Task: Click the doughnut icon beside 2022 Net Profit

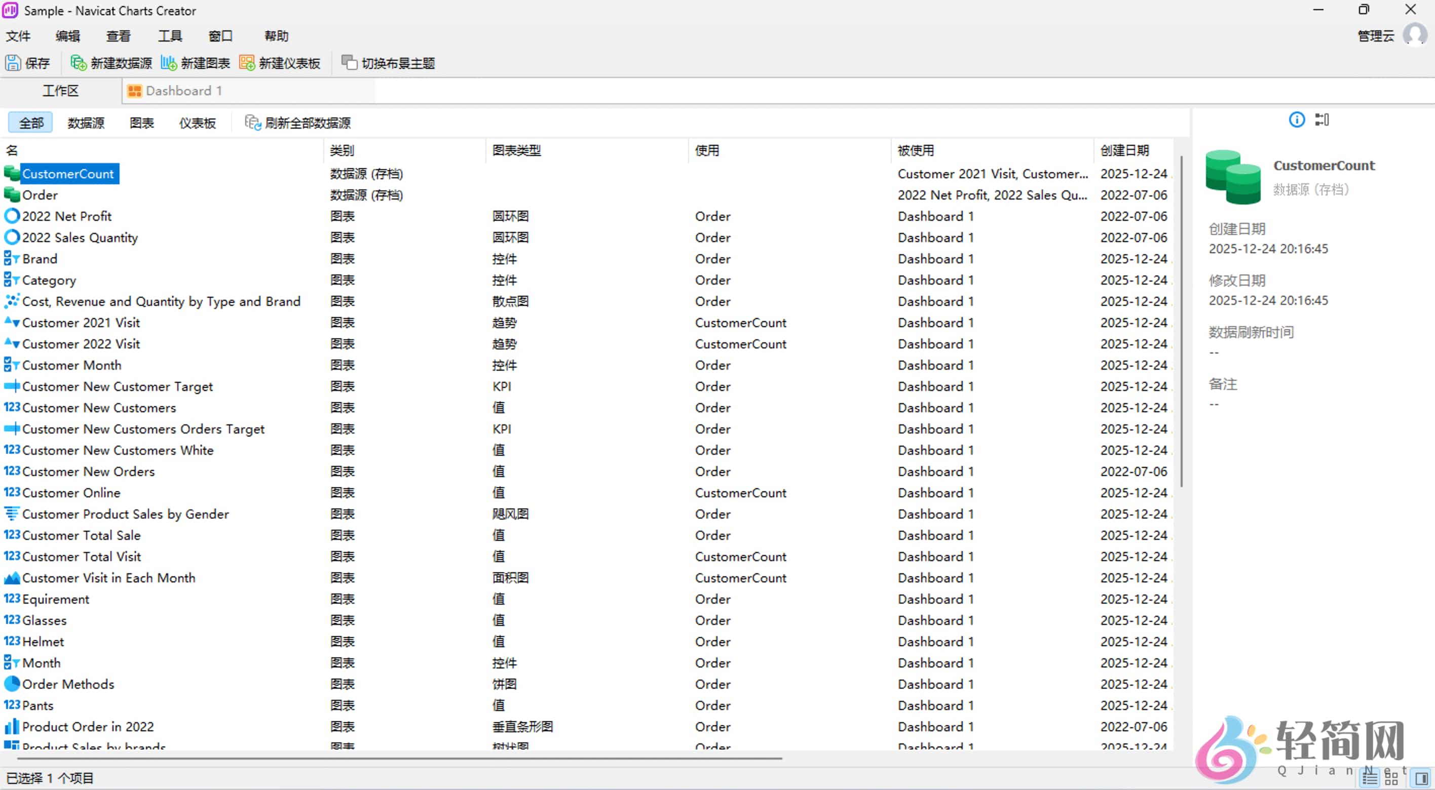Action: (x=11, y=215)
